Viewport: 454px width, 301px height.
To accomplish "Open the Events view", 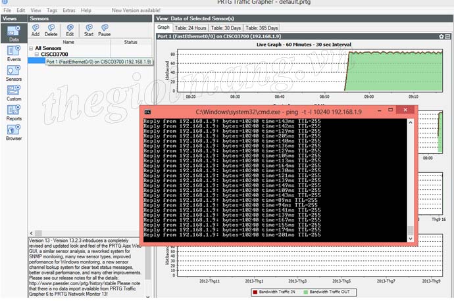I will coord(14,53).
